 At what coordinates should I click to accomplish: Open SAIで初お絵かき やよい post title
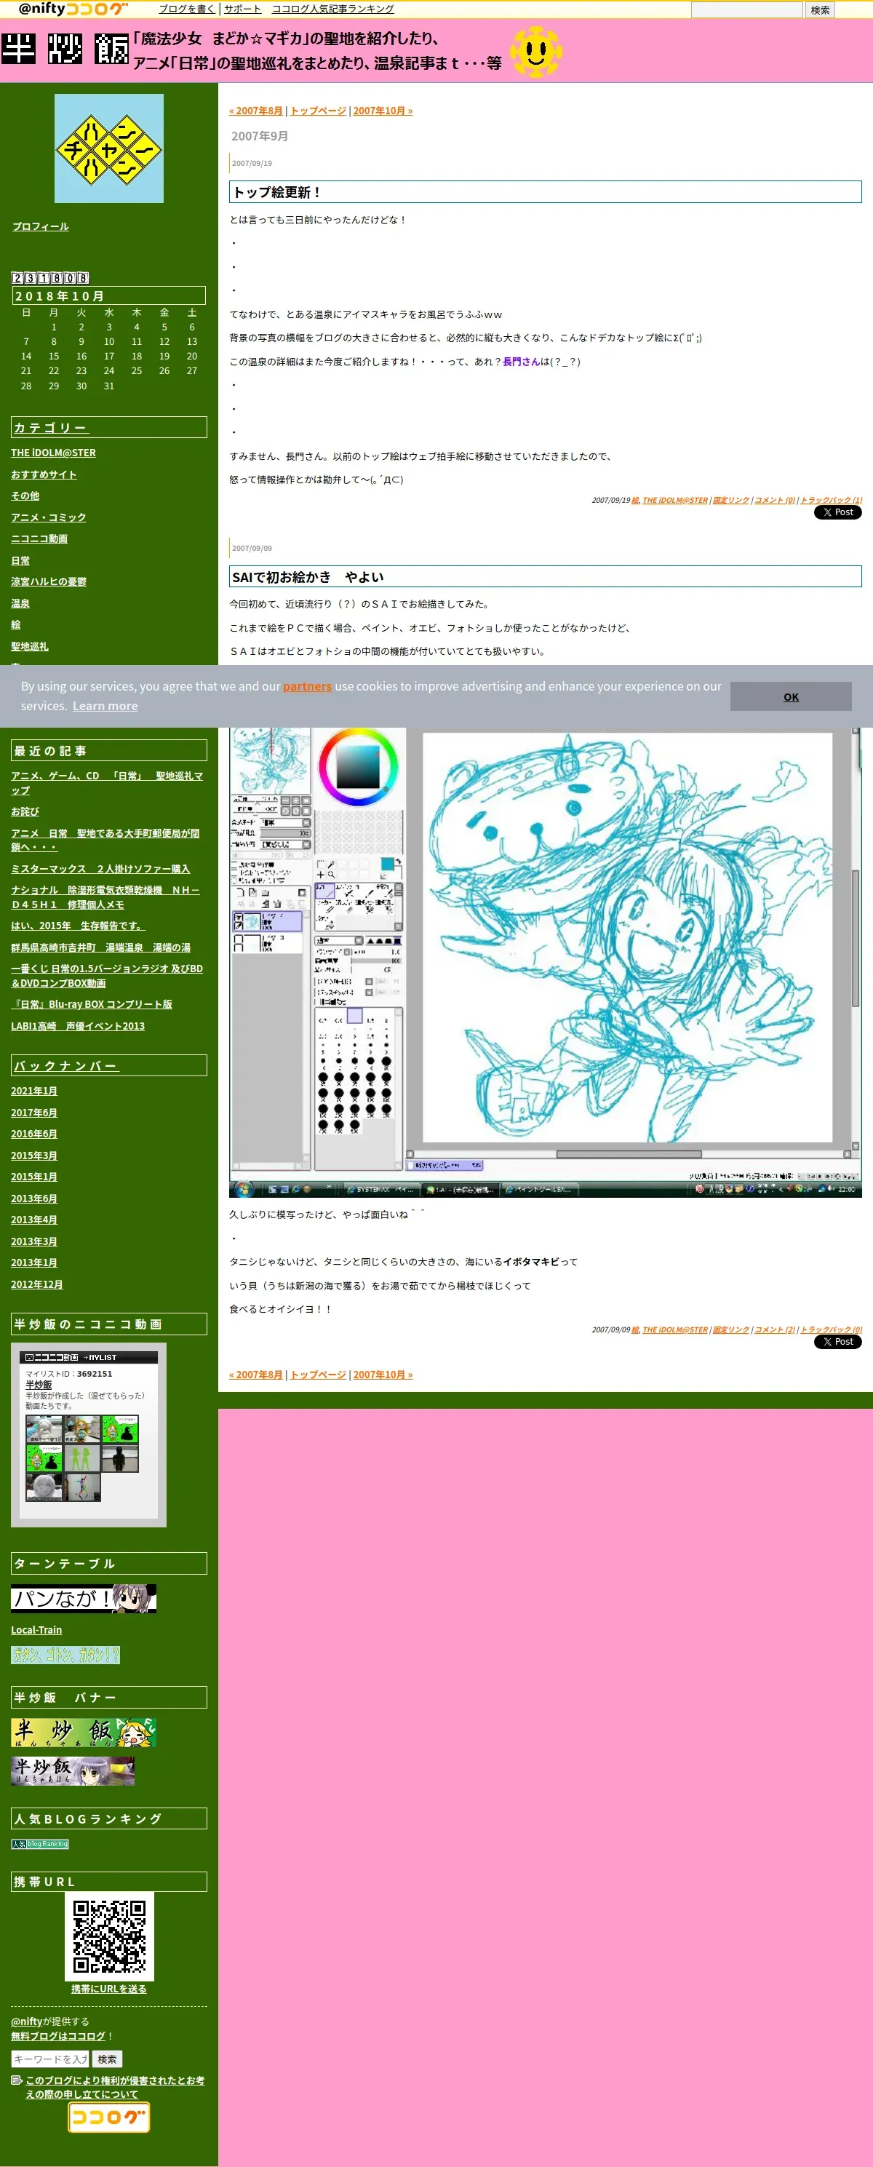pos(308,577)
